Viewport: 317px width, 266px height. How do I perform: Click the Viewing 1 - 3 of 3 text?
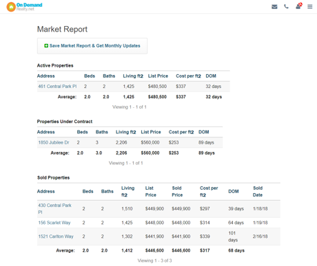click(154, 261)
